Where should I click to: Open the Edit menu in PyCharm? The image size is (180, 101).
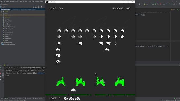click(x=4, y=1)
